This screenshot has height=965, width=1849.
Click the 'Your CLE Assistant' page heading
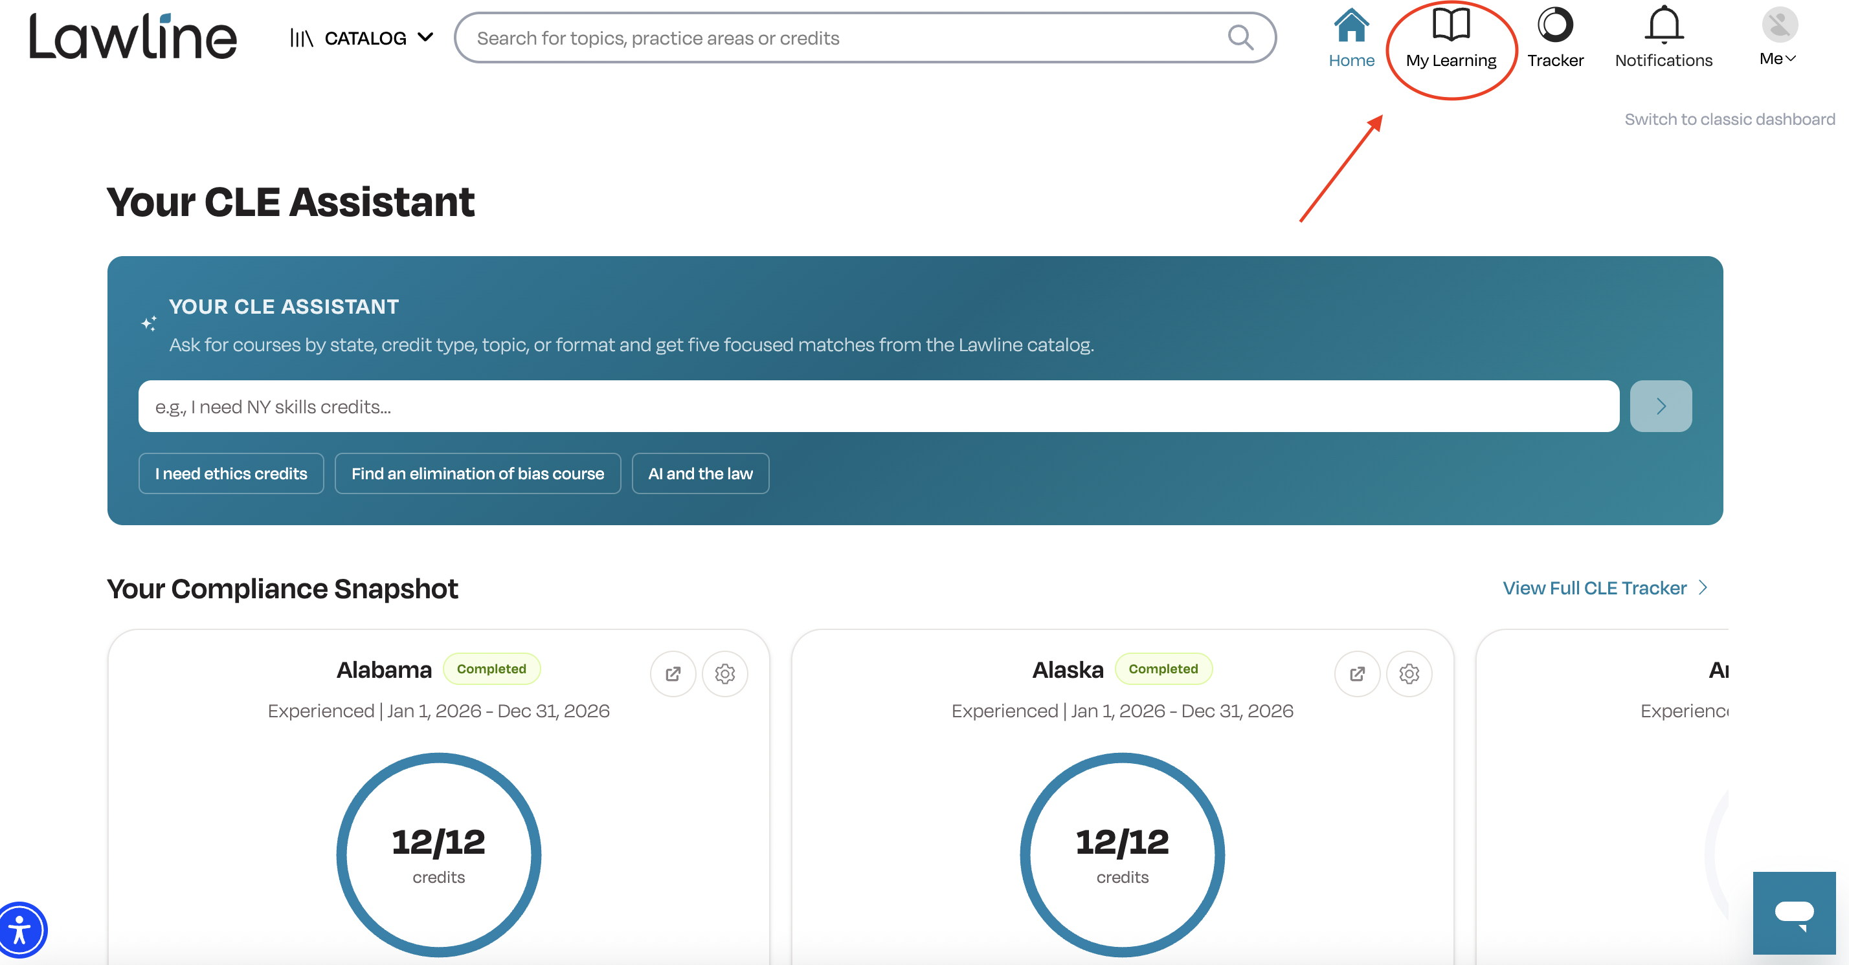click(x=291, y=202)
